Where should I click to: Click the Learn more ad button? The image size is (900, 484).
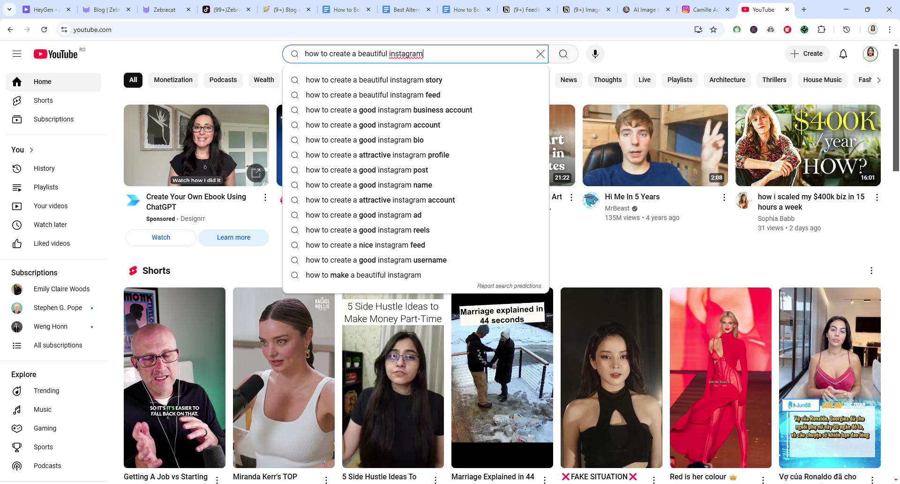click(233, 238)
